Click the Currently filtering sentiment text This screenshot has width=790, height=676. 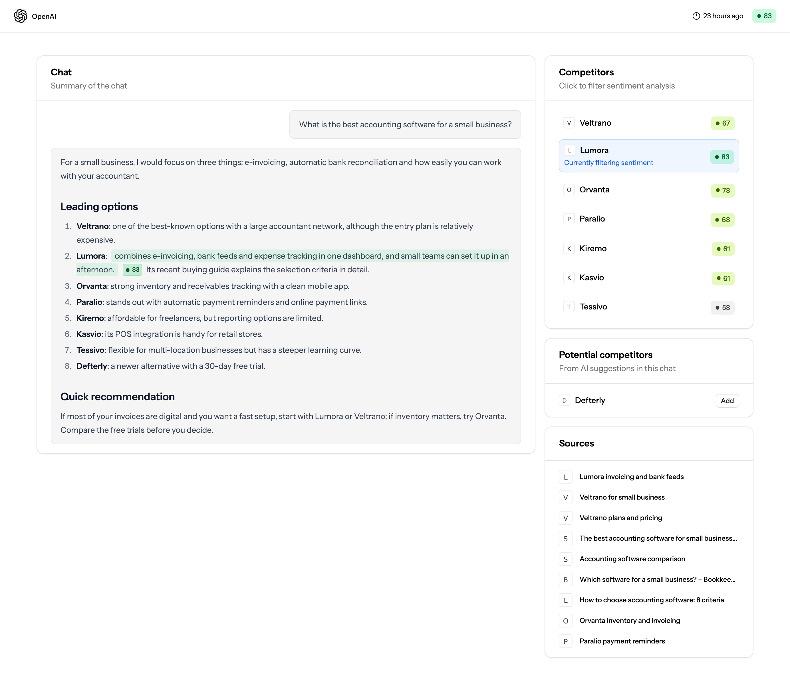click(608, 163)
